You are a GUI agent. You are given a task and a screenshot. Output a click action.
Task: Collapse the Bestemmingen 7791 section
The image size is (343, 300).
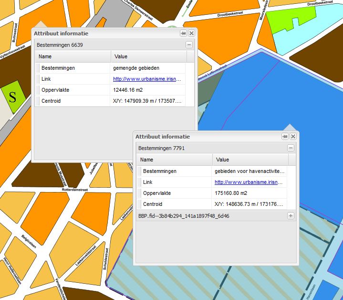(291, 149)
